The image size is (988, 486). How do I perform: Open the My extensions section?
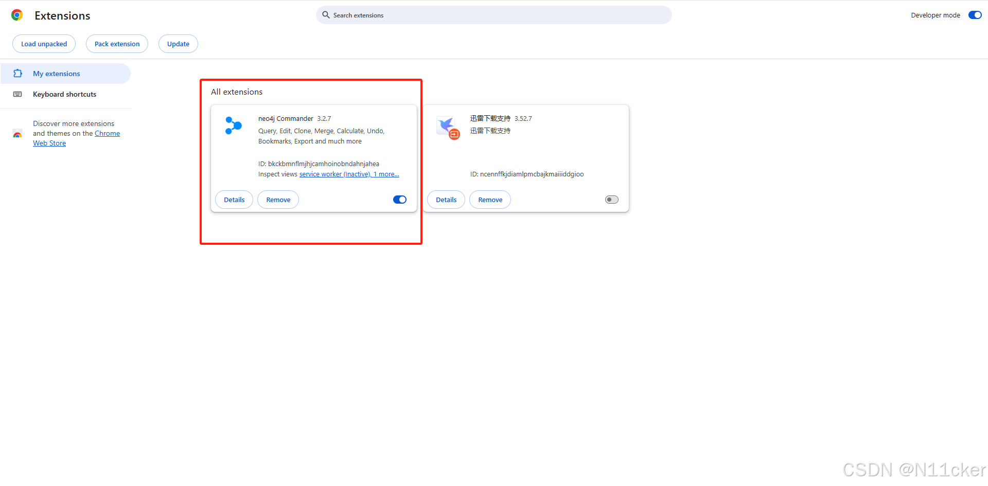(65, 74)
